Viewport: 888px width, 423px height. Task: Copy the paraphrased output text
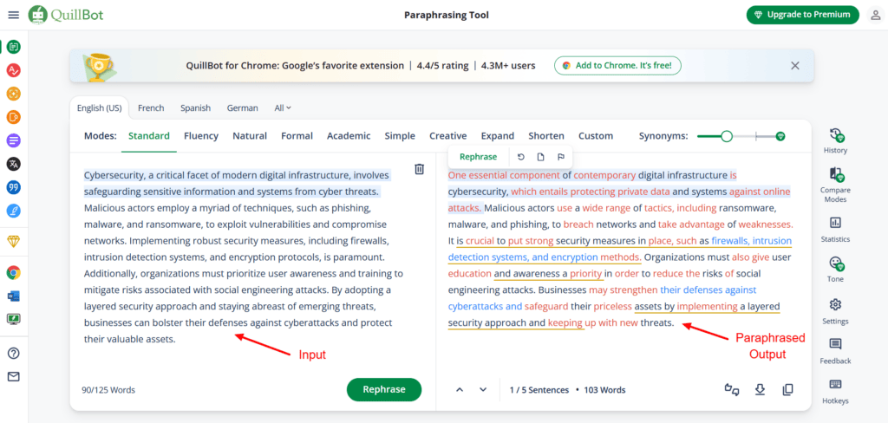pyautogui.click(x=787, y=389)
